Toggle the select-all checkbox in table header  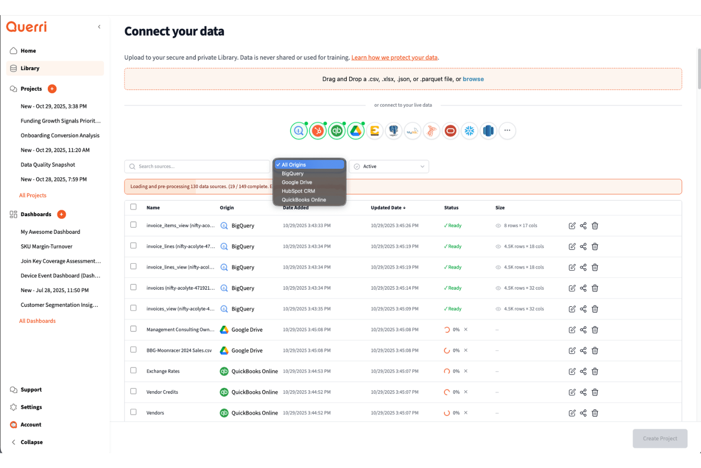134,207
